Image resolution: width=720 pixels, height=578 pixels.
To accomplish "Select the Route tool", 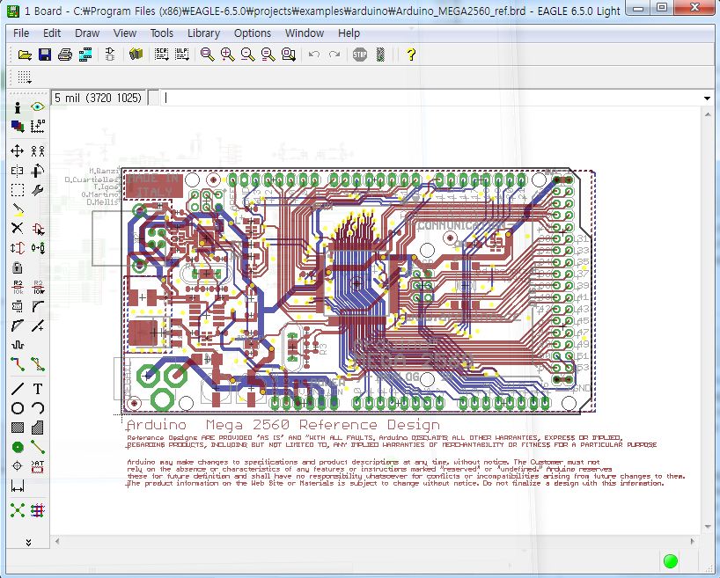I will click(x=18, y=365).
